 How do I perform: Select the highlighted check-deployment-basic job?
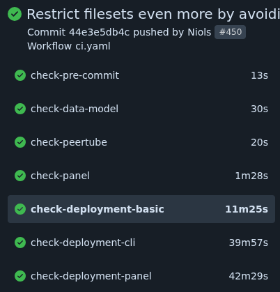click(x=141, y=209)
